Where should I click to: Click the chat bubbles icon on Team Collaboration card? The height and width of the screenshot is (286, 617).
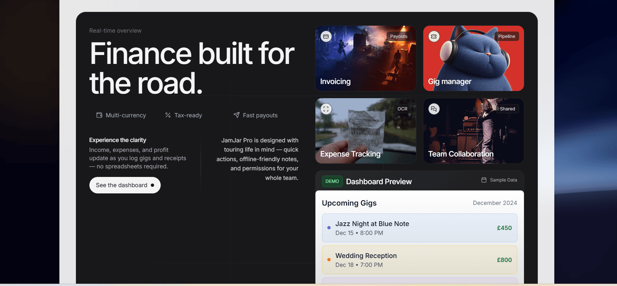[x=434, y=109]
